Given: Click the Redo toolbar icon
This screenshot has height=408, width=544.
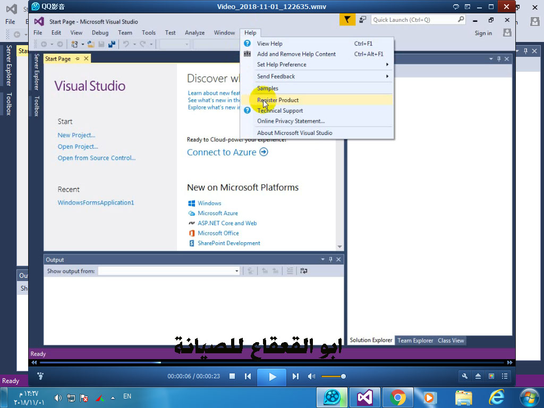Looking at the screenshot, I should [x=142, y=44].
